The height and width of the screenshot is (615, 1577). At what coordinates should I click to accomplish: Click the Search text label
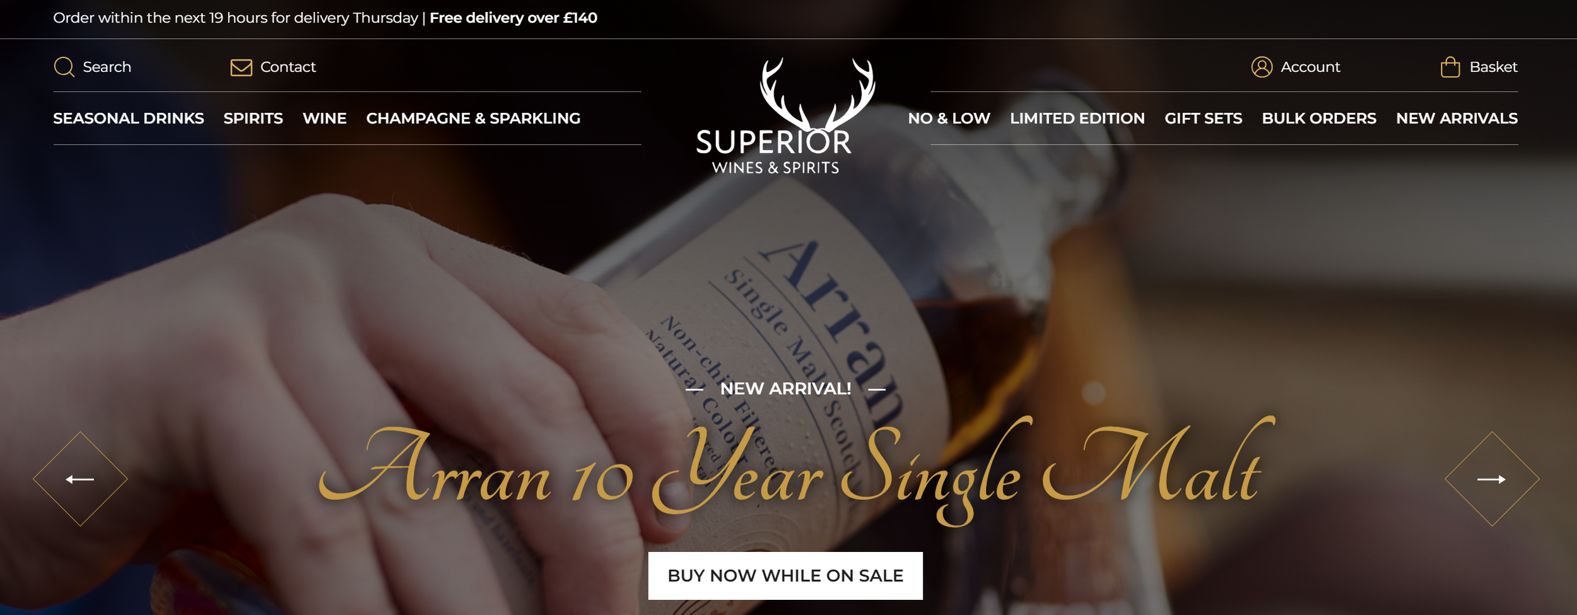[x=107, y=67]
